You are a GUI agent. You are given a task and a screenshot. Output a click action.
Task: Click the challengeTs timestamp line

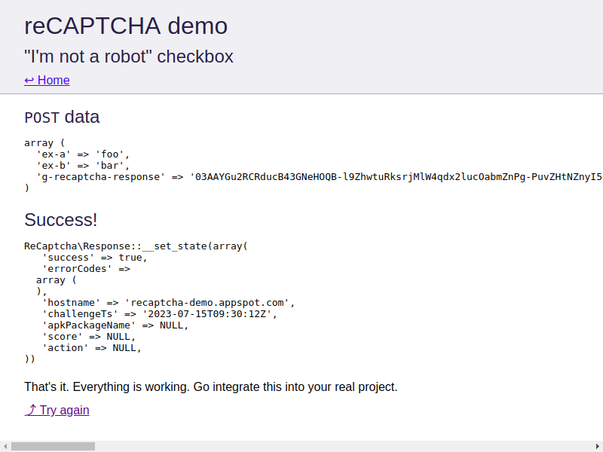(x=160, y=314)
